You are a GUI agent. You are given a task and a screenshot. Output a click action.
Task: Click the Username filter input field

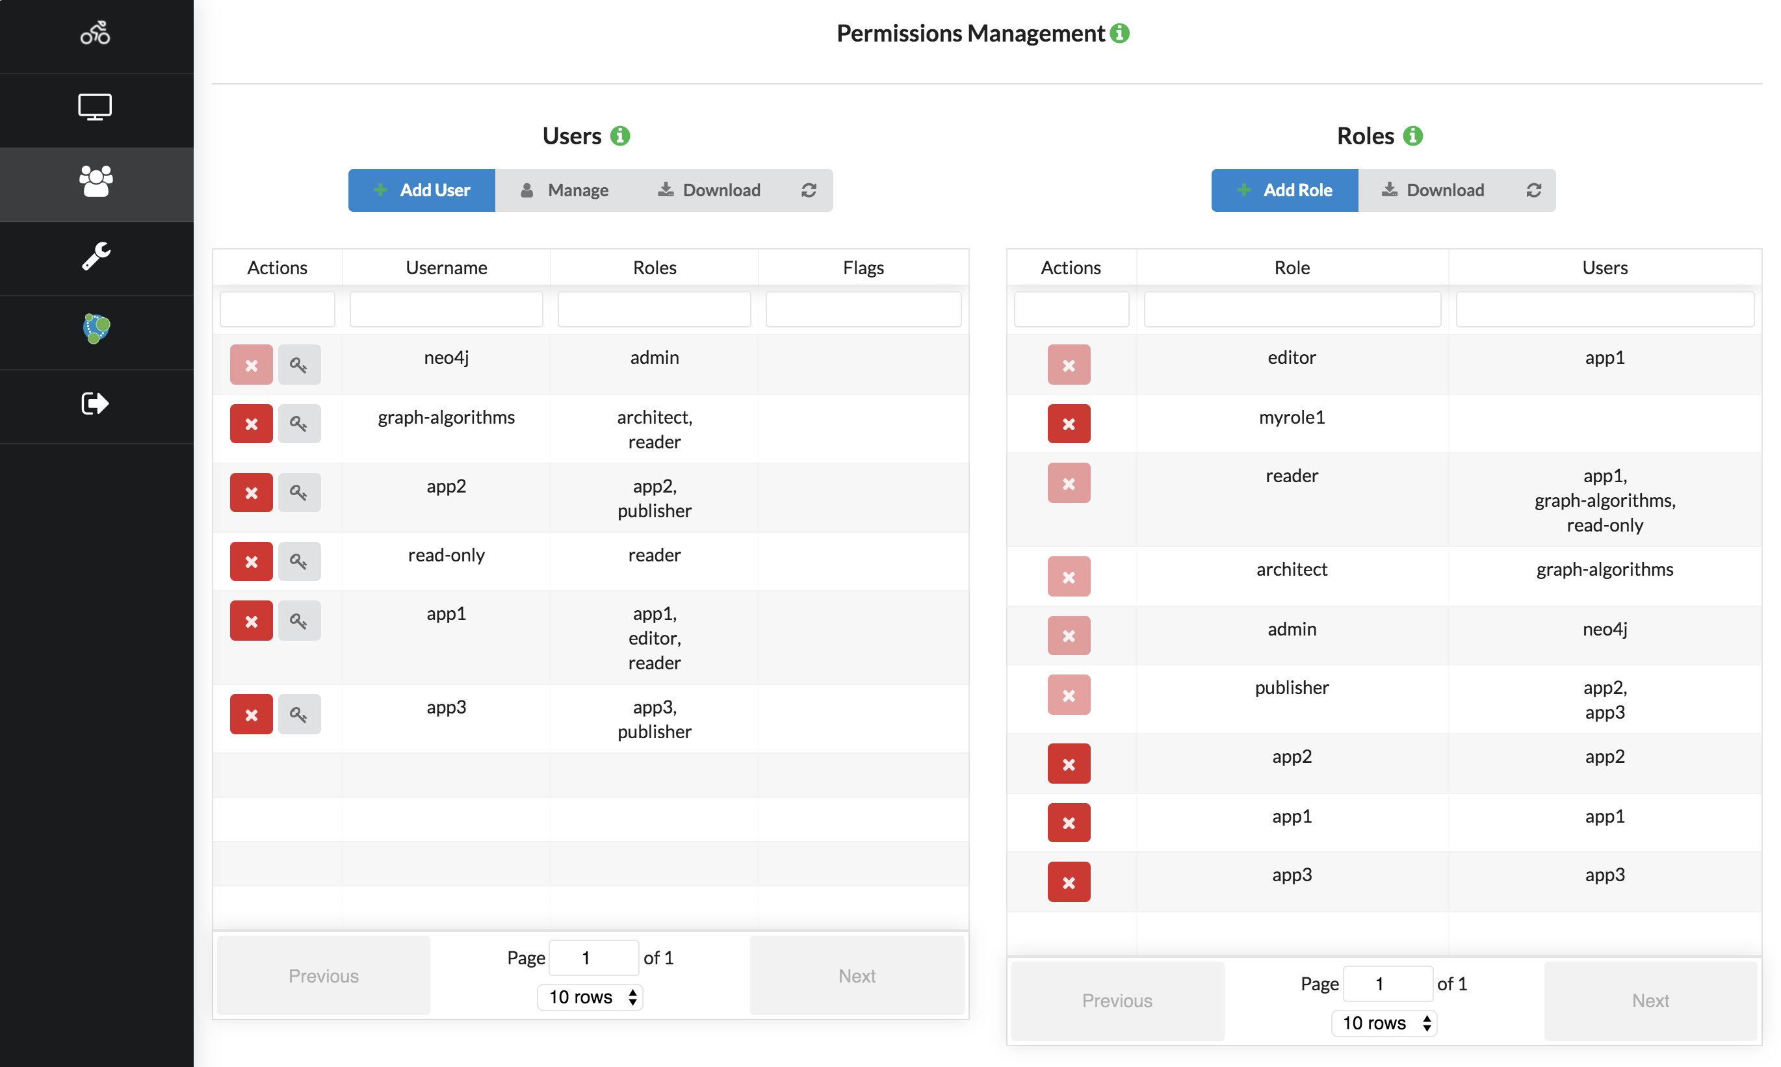[446, 309]
